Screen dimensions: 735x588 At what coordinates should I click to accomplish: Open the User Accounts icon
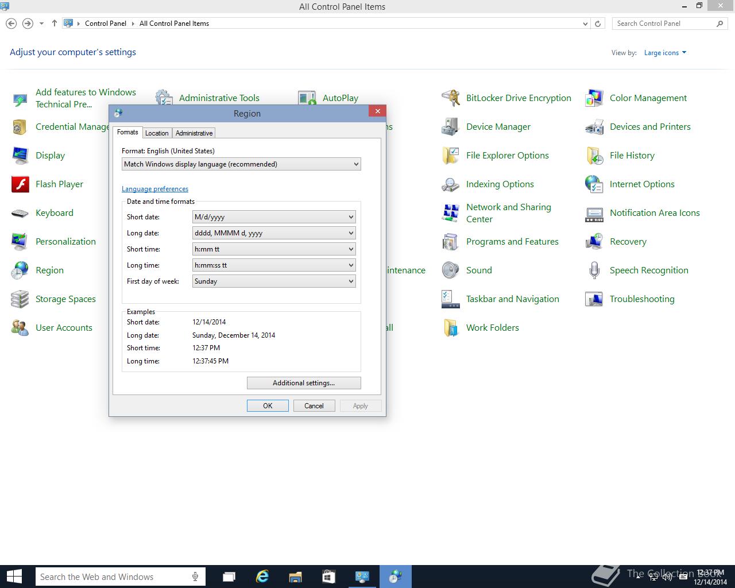20,328
